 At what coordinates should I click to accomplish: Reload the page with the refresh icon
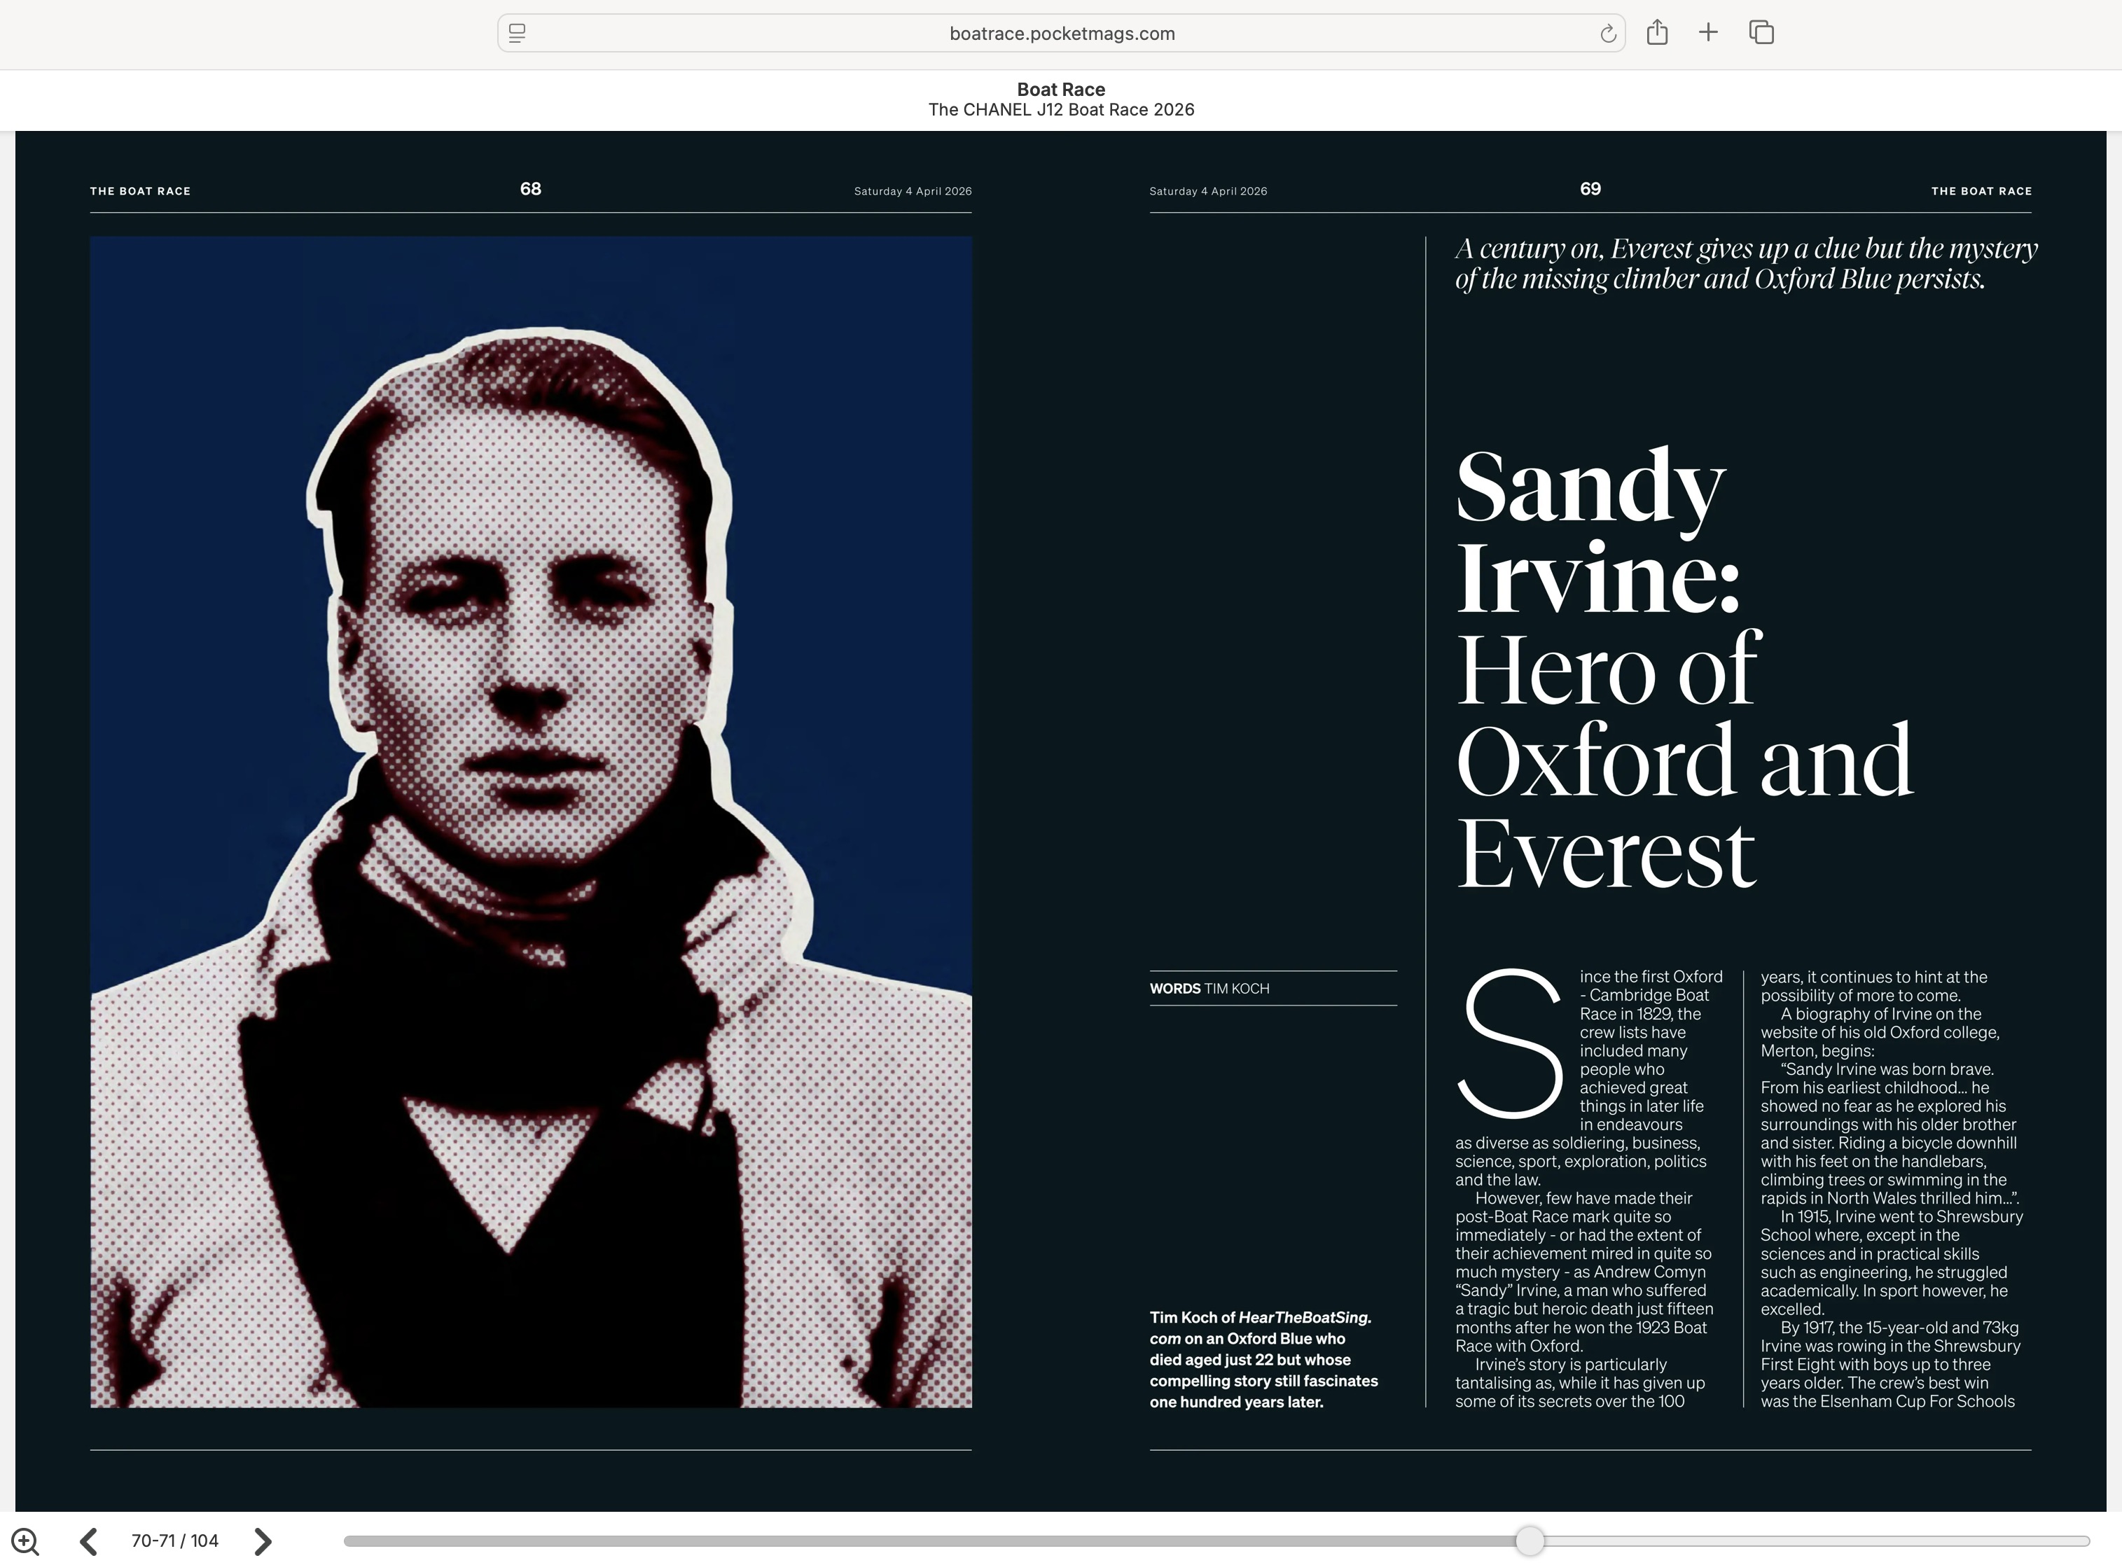point(1607,34)
